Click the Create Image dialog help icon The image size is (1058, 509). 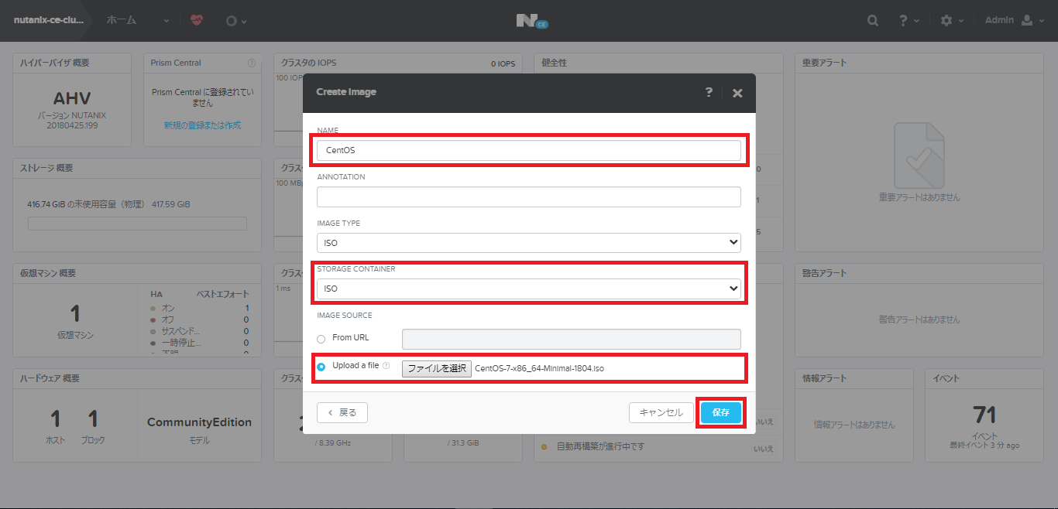click(x=709, y=92)
